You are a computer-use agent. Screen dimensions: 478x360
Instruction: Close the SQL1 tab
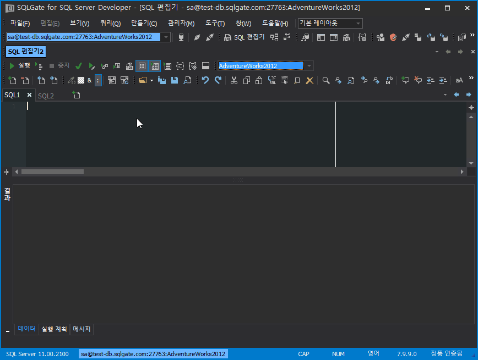click(29, 95)
